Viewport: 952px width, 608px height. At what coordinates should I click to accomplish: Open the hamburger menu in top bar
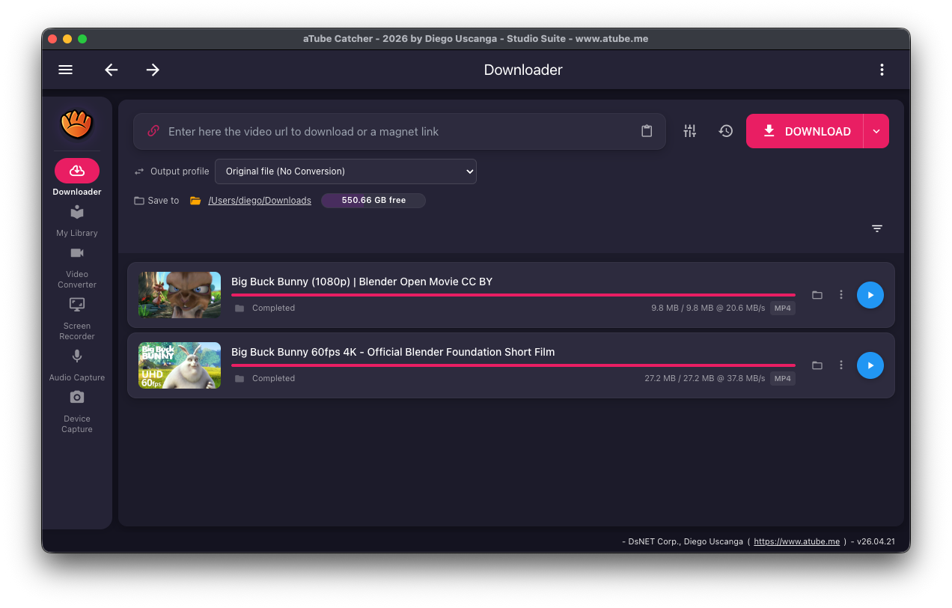[66, 70]
